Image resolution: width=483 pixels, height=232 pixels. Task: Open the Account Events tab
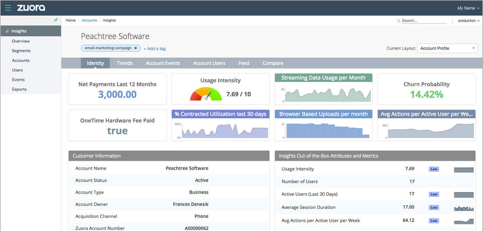pos(163,63)
